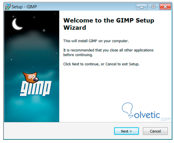The width and height of the screenshot is (174, 143).
Task: Click the bright star near the moon
Action: 44,30
